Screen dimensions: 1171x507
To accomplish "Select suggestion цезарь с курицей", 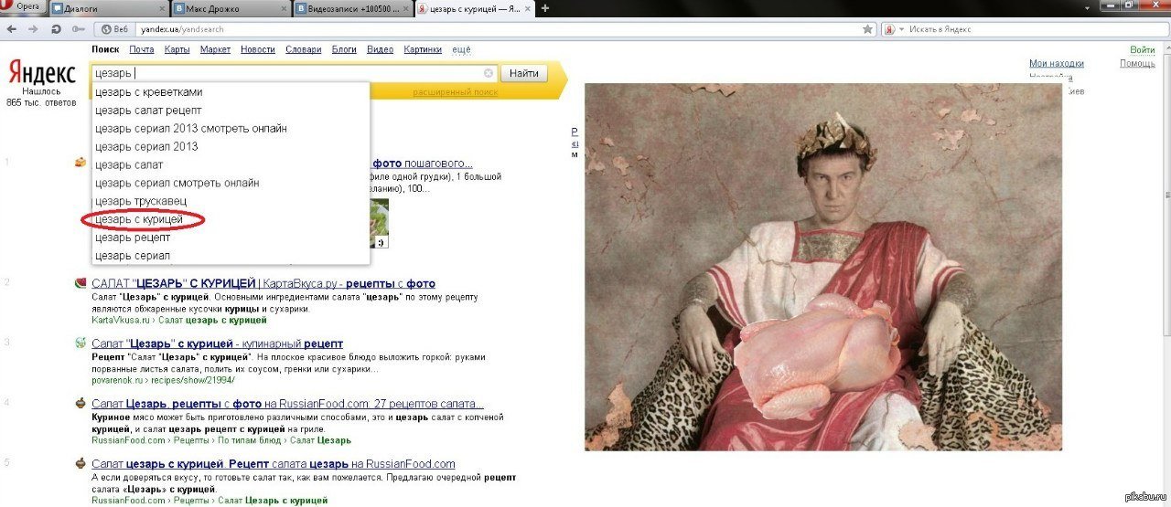I will [x=139, y=219].
